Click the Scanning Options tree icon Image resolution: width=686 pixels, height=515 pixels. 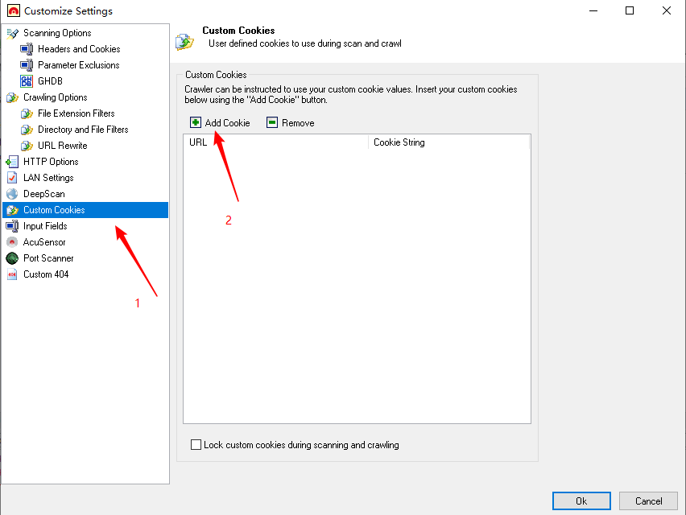pyautogui.click(x=12, y=33)
